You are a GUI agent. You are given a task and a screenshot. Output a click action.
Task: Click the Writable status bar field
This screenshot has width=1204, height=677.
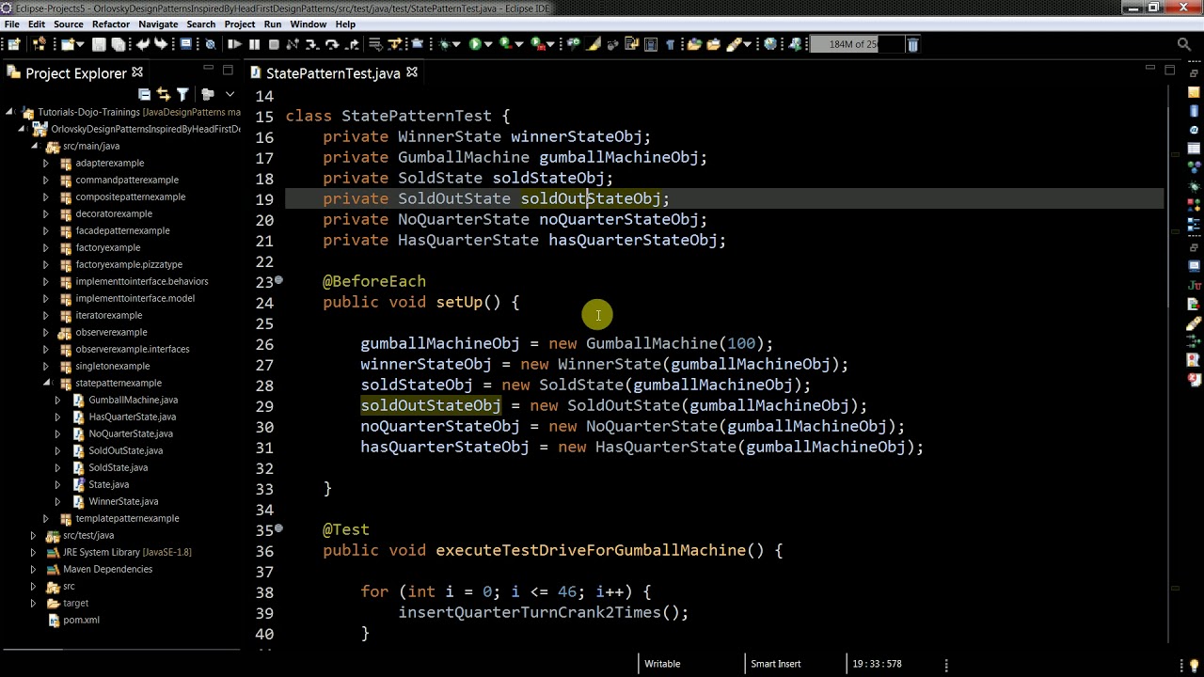pos(662,664)
